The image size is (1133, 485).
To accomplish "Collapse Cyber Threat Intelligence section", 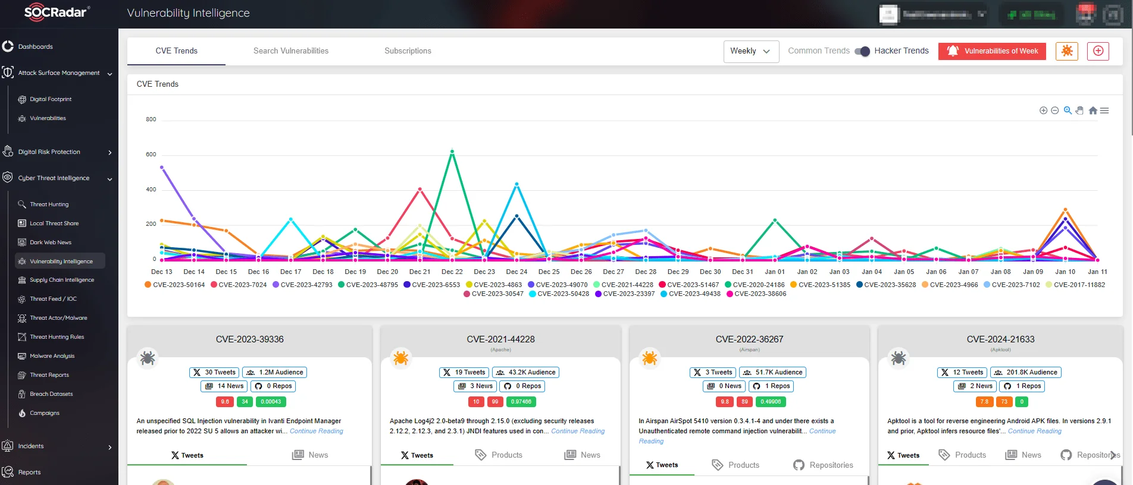I will tap(110, 179).
